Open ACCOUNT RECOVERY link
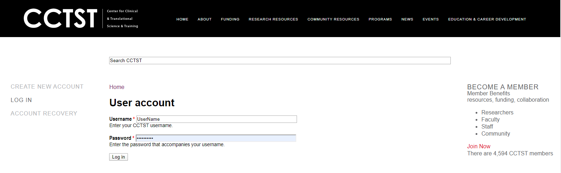Viewport: 561px width, 173px height. pos(44,113)
